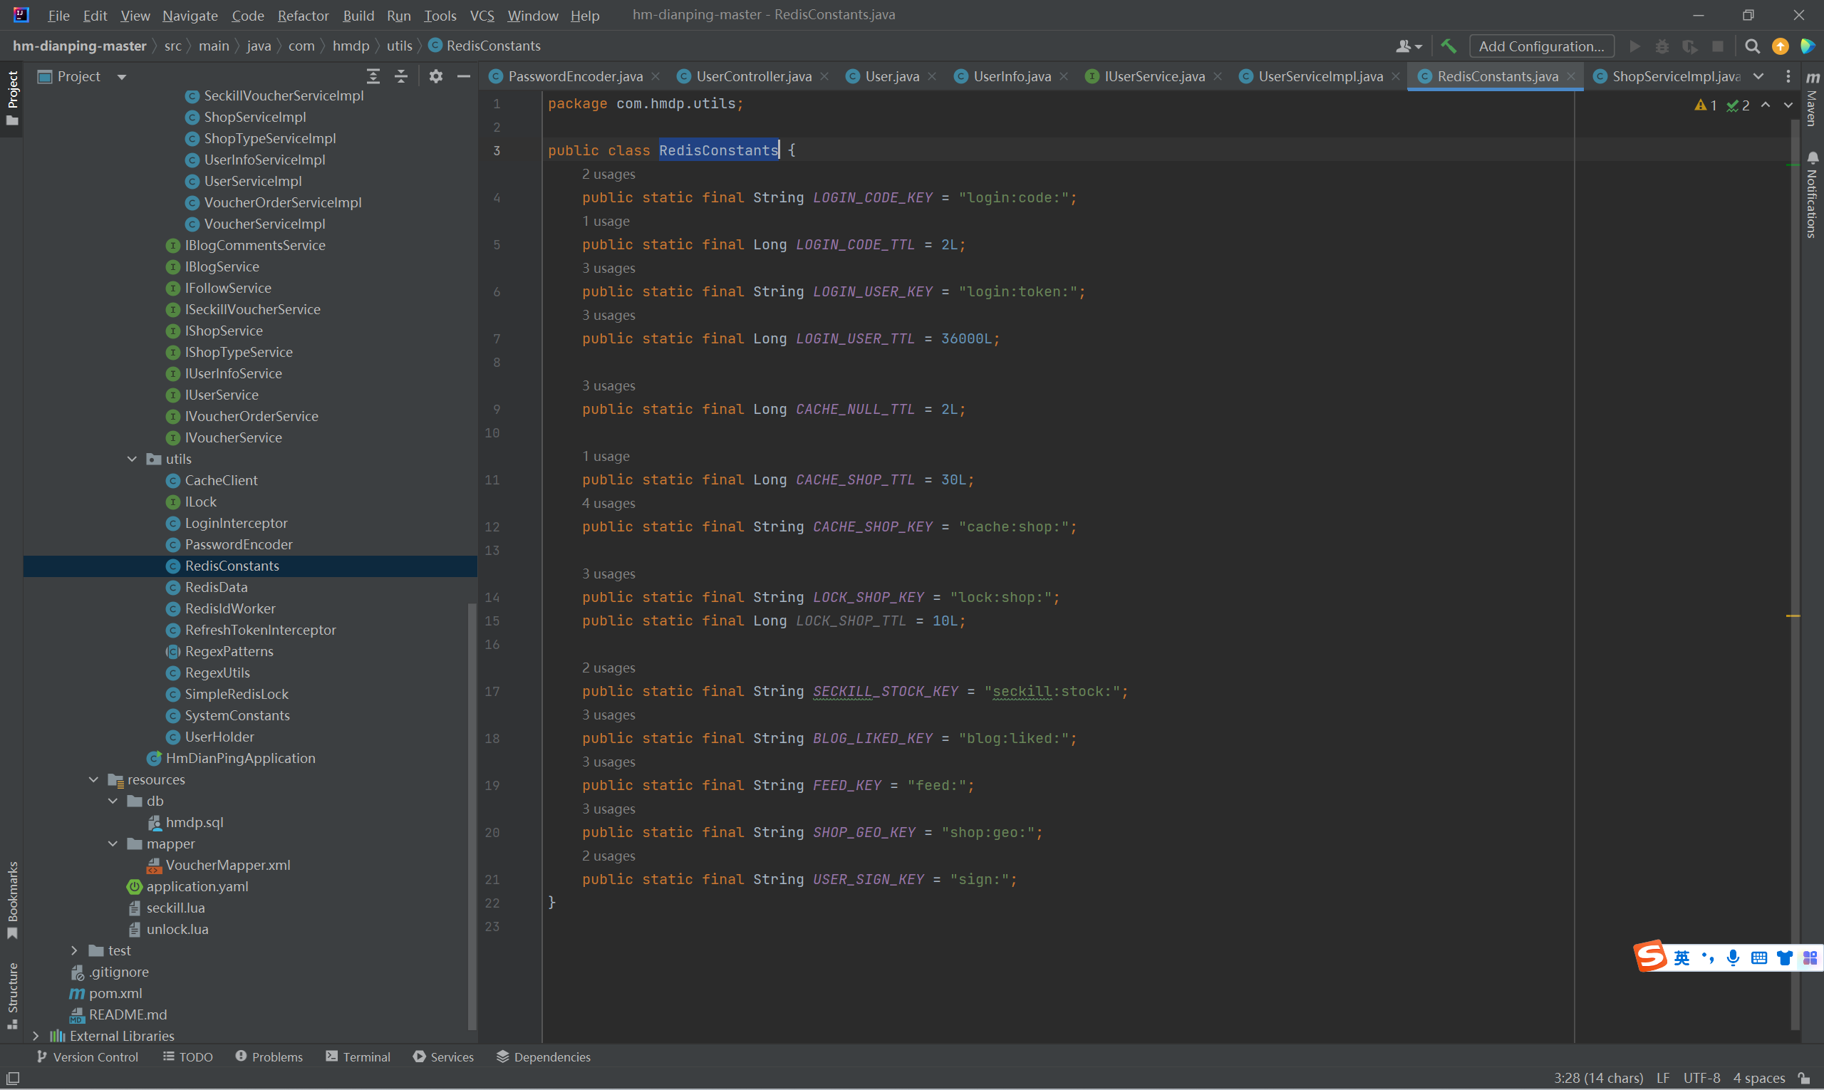
Task: Toggle the Bookmarks tool window
Action: [x=13, y=898]
